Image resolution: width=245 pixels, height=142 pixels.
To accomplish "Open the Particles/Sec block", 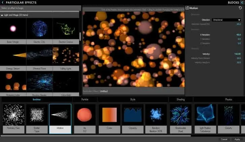I will pyautogui.click(x=13, y=119).
